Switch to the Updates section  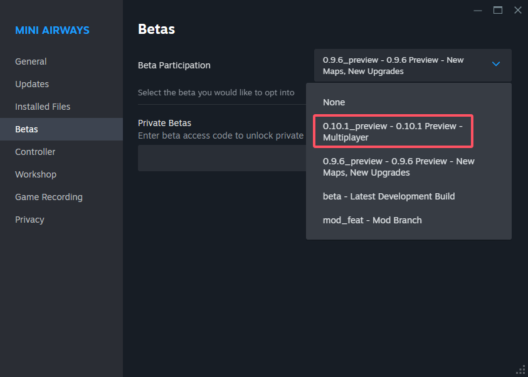[x=33, y=84]
